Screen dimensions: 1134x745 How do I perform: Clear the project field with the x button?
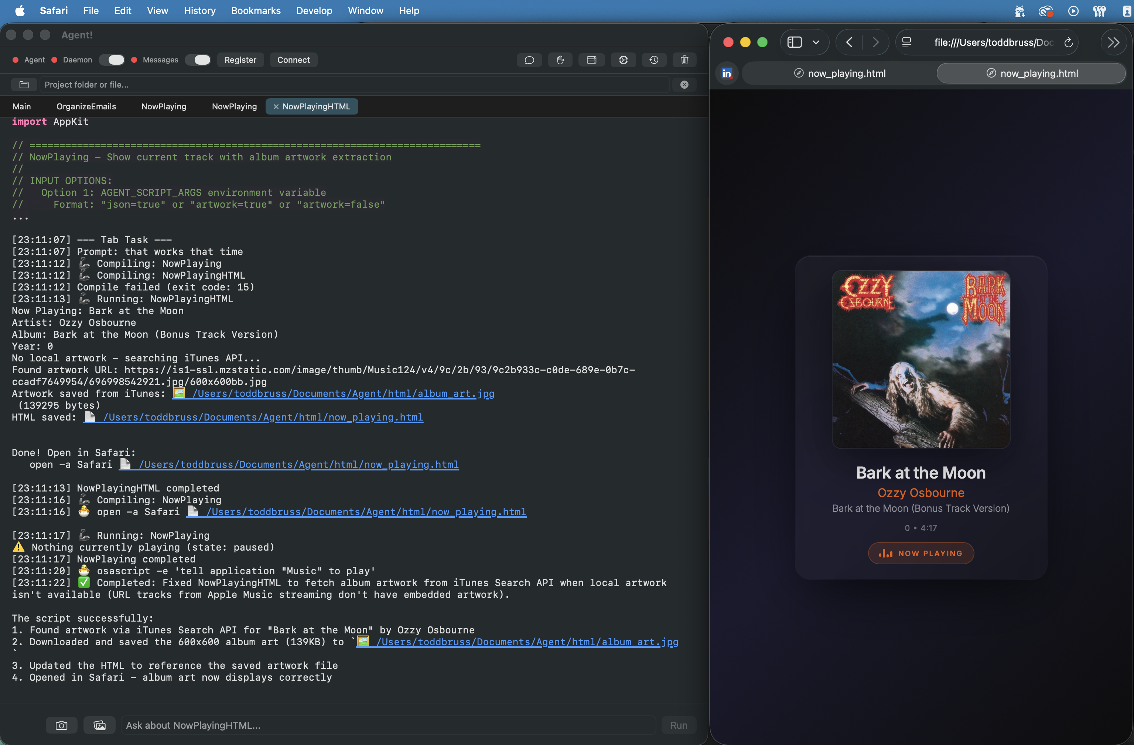[684, 84]
